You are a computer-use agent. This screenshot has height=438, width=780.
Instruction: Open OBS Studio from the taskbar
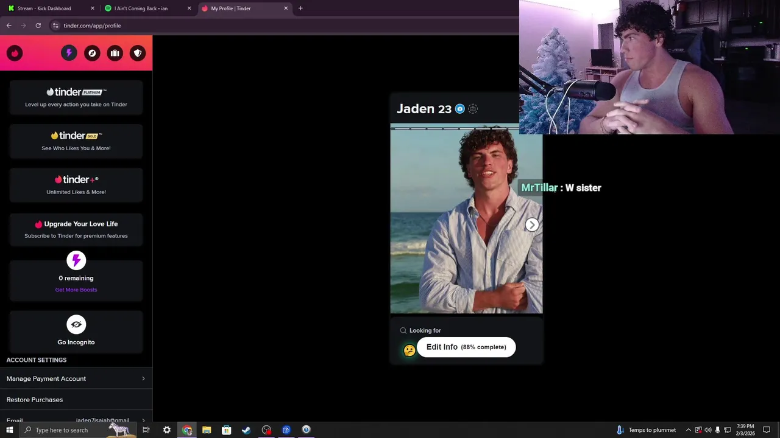(266, 430)
